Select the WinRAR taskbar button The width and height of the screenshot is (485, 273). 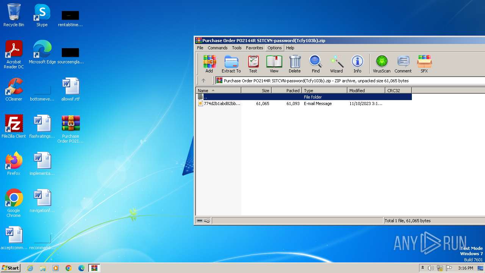(94, 268)
